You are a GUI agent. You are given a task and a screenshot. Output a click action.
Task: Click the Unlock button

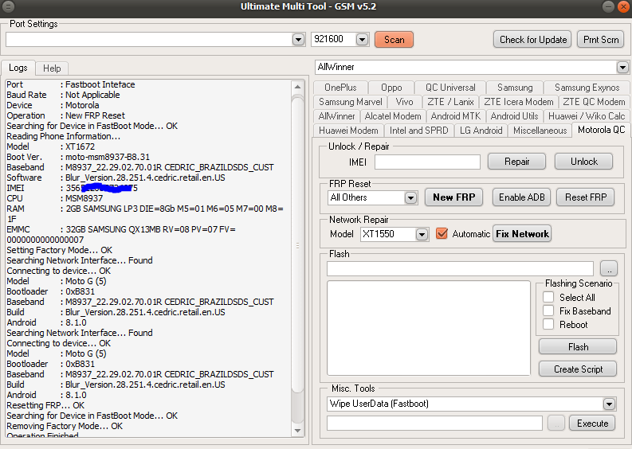(x=583, y=162)
